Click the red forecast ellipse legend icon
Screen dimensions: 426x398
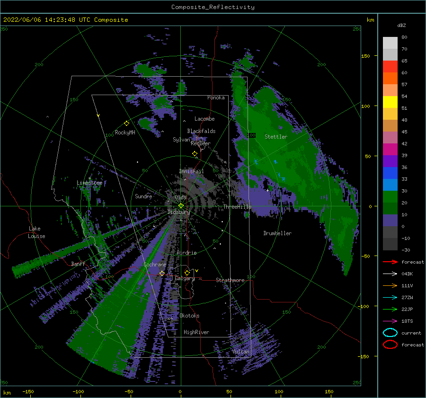[x=390, y=345]
